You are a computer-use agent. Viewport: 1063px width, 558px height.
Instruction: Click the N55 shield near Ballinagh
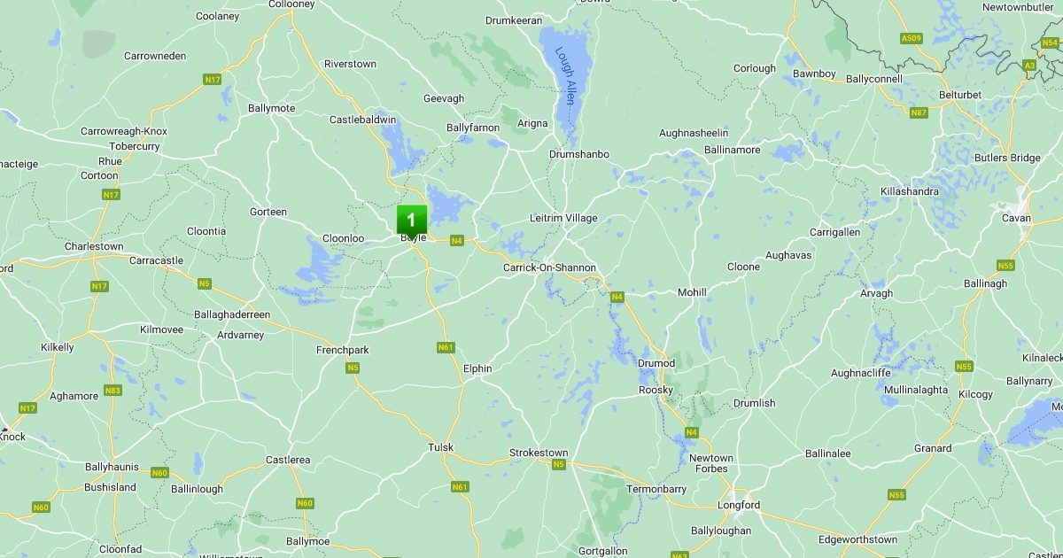[1005, 265]
